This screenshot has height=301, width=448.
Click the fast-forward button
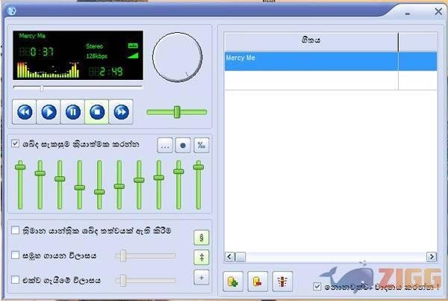click(x=120, y=112)
